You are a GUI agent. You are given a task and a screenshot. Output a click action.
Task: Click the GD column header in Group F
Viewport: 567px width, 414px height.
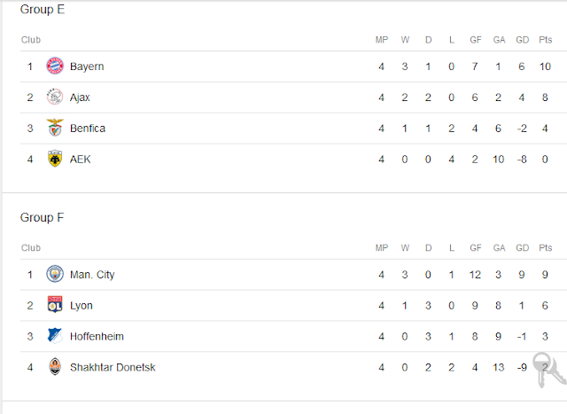(522, 248)
